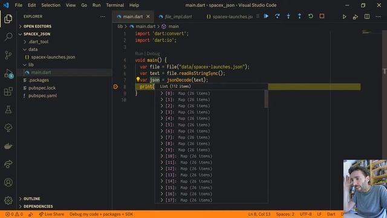Click Live Share in status bar
The image size is (387, 218).
click(51, 214)
